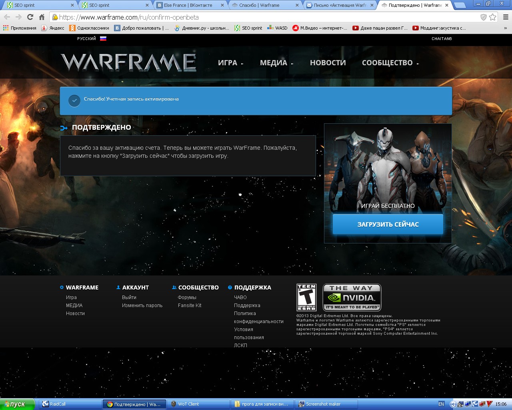Open the Chrome menu button
512x410 pixels.
tap(506, 17)
